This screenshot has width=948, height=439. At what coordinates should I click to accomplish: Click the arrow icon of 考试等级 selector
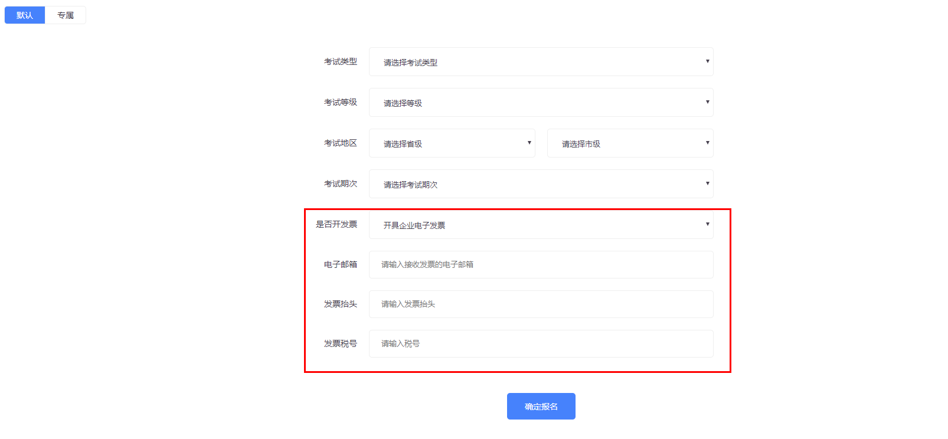707,102
